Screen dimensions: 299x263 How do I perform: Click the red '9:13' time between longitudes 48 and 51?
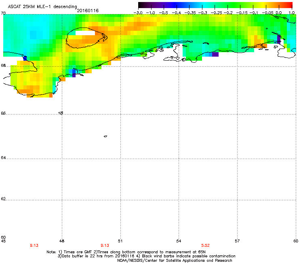105,246
